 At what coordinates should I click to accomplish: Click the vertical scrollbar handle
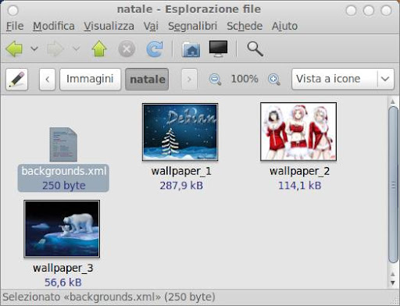[393, 185]
